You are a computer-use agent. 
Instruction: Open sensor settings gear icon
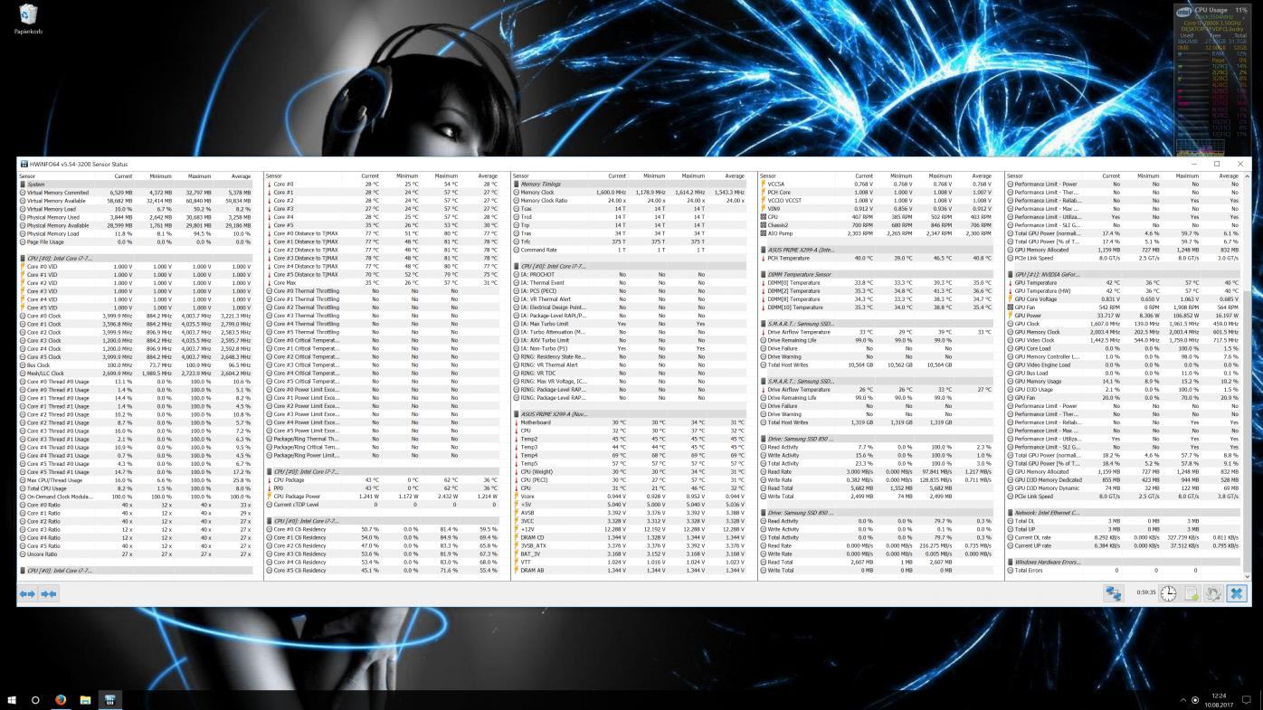[1213, 593]
